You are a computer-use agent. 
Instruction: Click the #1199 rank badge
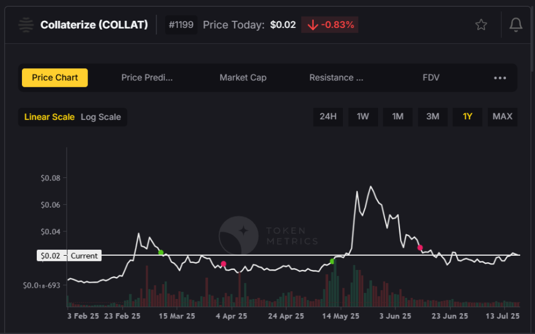click(x=181, y=25)
